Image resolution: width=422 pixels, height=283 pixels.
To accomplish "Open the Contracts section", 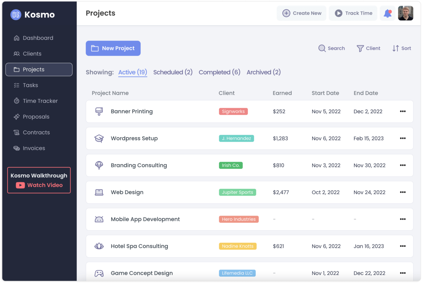I will pyautogui.click(x=36, y=132).
